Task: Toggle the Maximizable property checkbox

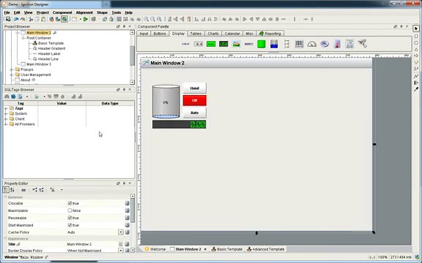Action: (x=70, y=210)
